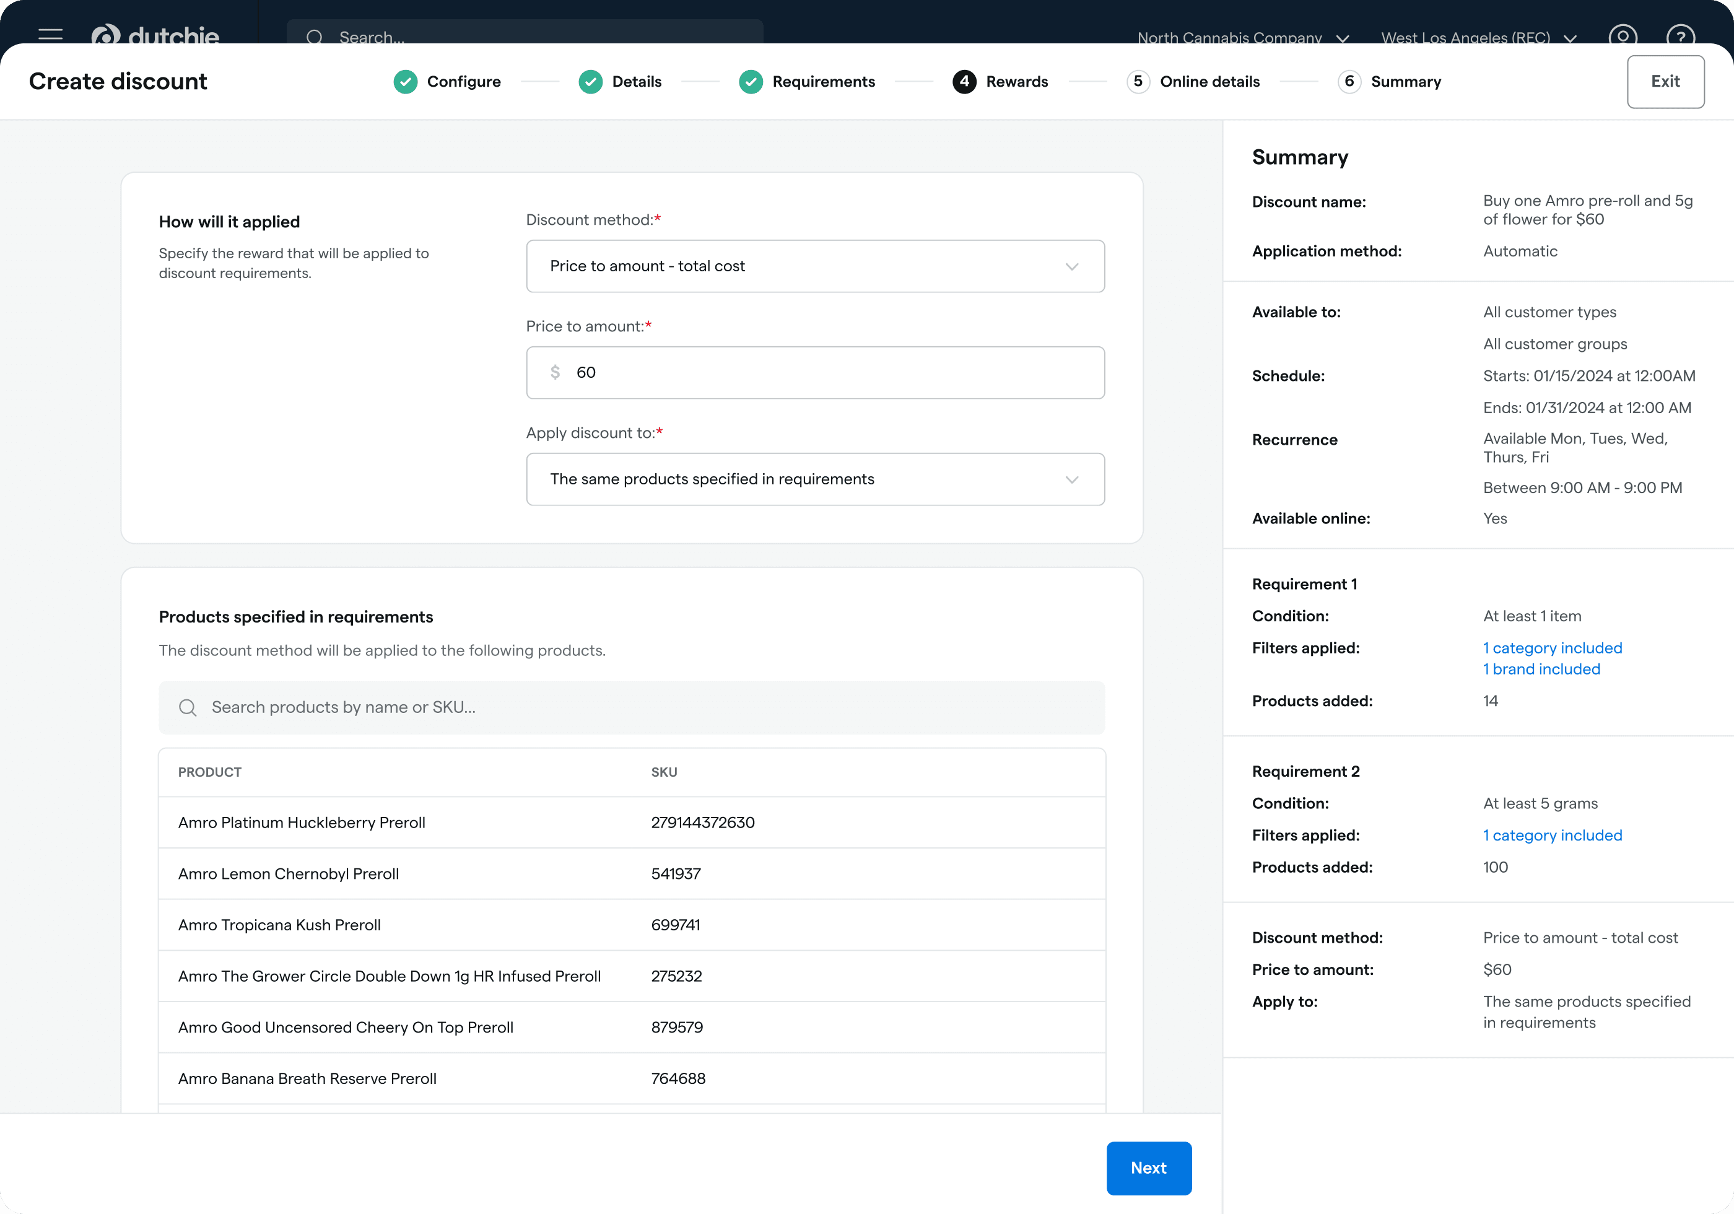1734x1214 pixels.
Task: Click SKU 879579
Action: point(677,1028)
